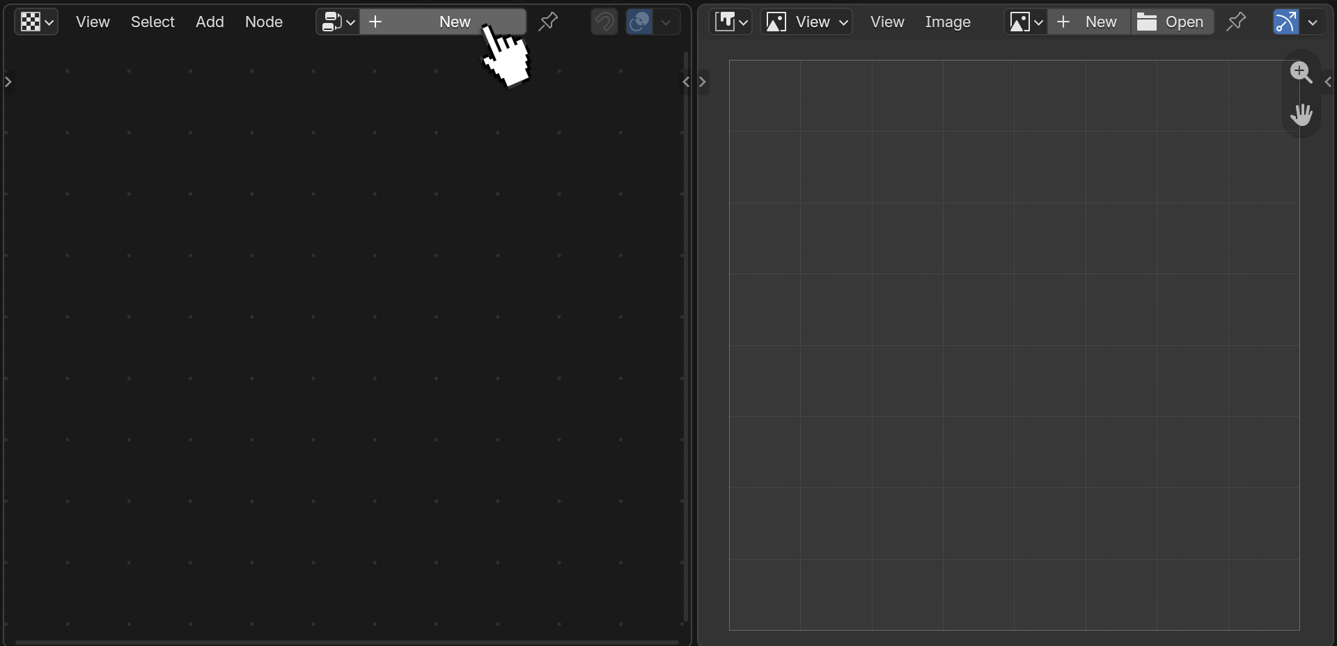1337x646 pixels.
Task: Expand the node editor left toolbar region
Action: [8, 82]
